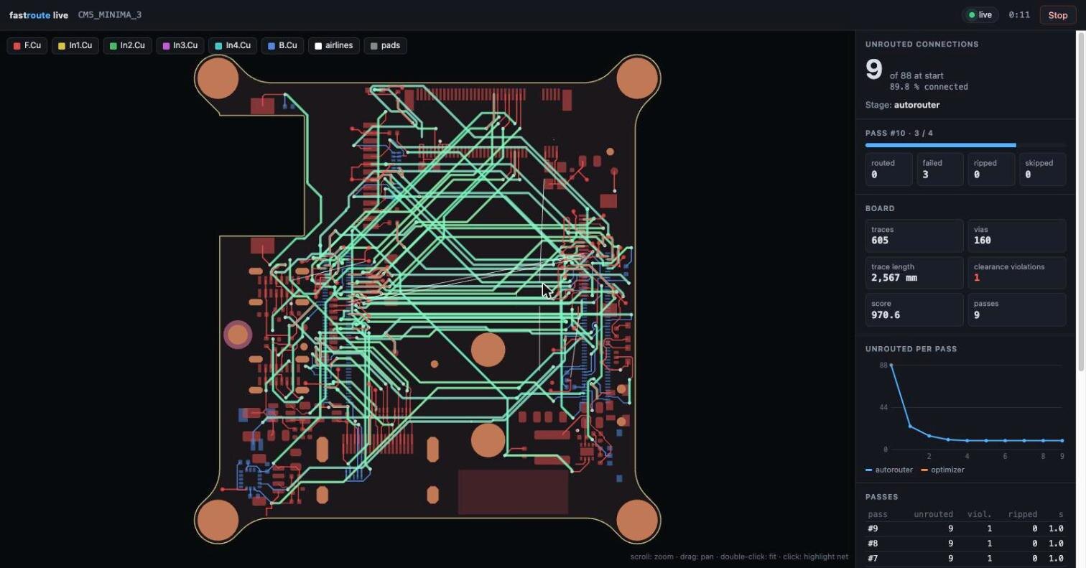Viewport: 1086px width, 568px height.
Task: Toggle the In1.Cu layer chip
Action: coord(75,45)
